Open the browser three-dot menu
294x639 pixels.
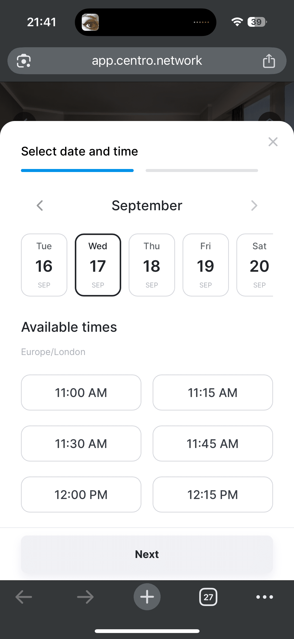[x=265, y=597]
